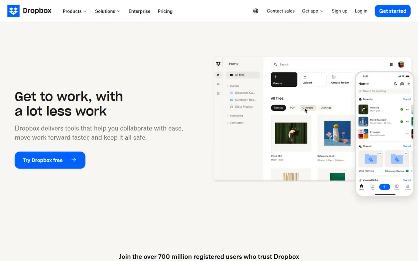Open the apps grid icon beside the avatar
The height and width of the screenshot is (261, 418).
click(x=392, y=64)
